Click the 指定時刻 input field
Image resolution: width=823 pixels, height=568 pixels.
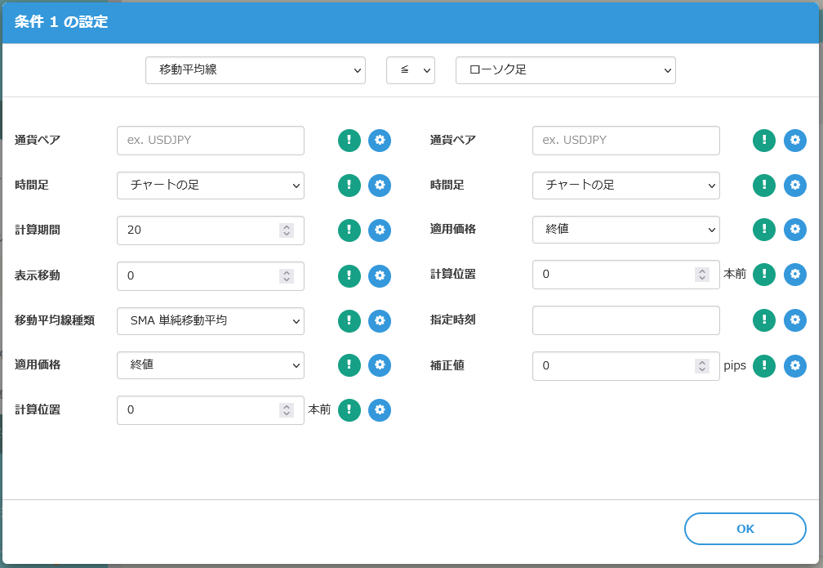[x=625, y=320]
